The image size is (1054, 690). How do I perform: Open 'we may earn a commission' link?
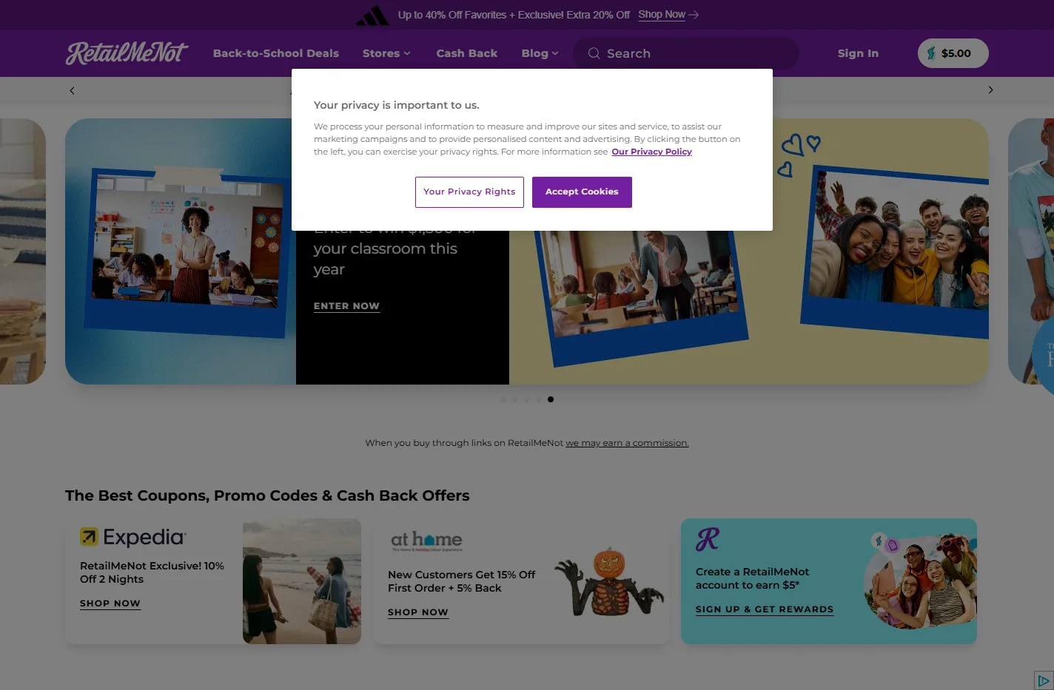(627, 443)
